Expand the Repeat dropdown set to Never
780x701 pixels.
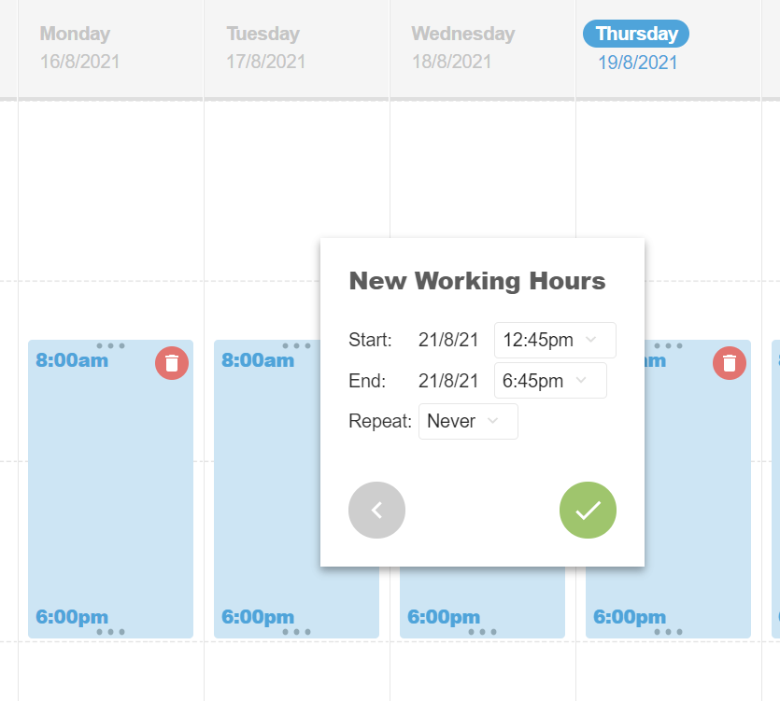click(468, 421)
